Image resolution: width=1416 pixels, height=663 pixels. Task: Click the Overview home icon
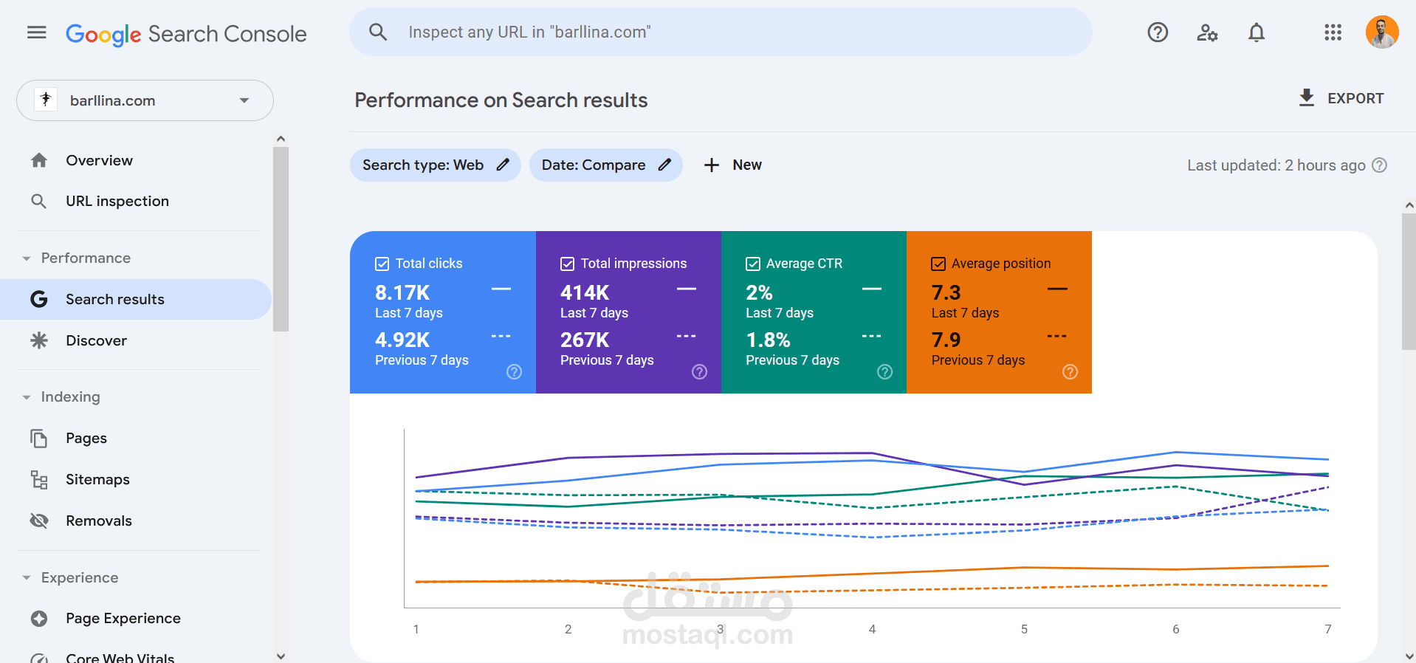pyautogui.click(x=39, y=160)
